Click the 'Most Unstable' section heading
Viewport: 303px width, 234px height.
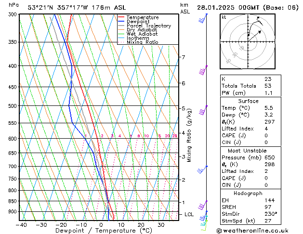click(247, 151)
